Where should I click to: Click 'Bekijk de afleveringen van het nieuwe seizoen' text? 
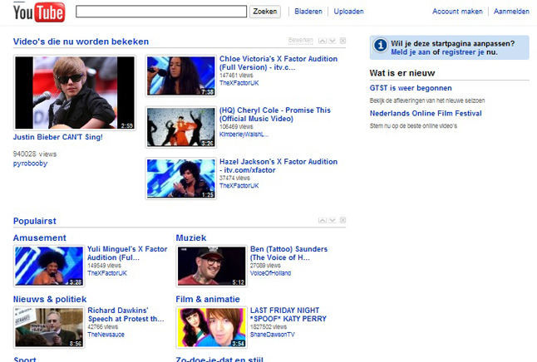[x=427, y=100]
